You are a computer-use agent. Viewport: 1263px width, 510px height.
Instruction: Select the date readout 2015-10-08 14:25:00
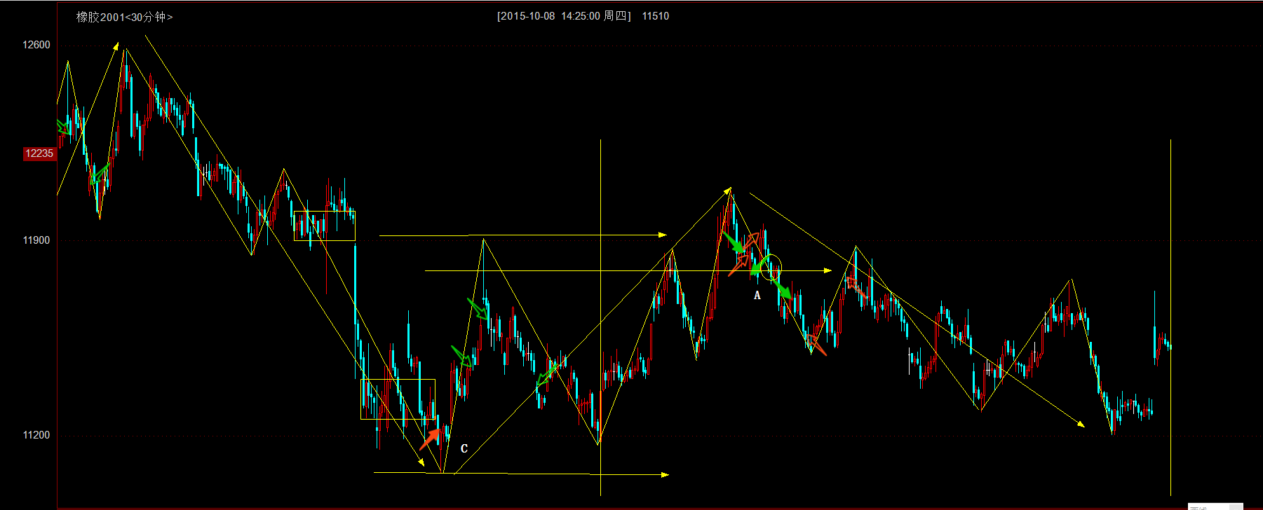(x=550, y=16)
